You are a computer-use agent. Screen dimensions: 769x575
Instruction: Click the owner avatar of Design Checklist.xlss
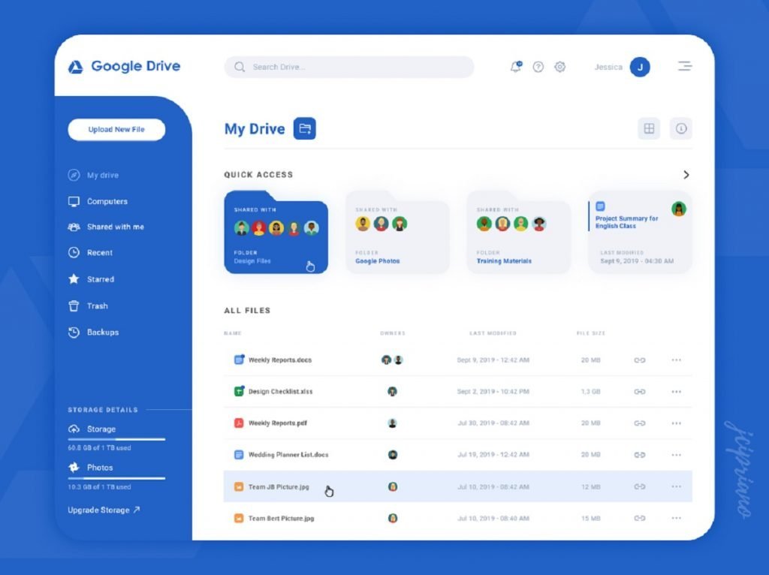tap(392, 392)
